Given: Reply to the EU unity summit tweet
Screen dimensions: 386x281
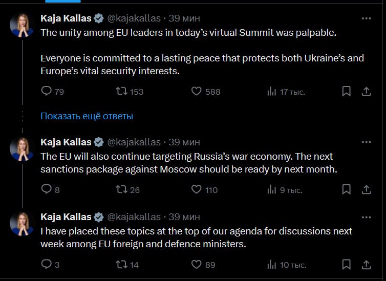Looking at the screenshot, I should [x=46, y=92].
